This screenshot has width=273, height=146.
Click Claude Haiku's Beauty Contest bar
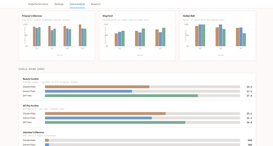pyautogui.click(x=97, y=87)
